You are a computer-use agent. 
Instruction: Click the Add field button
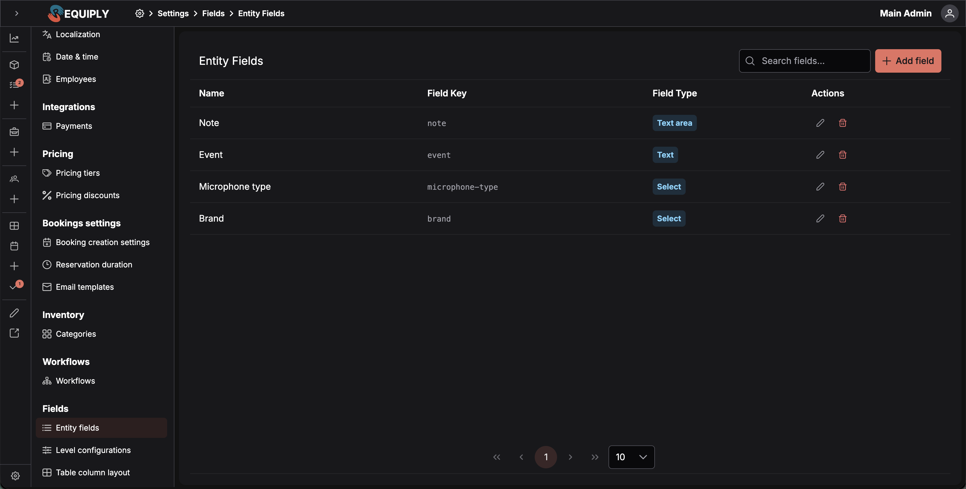coord(908,61)
